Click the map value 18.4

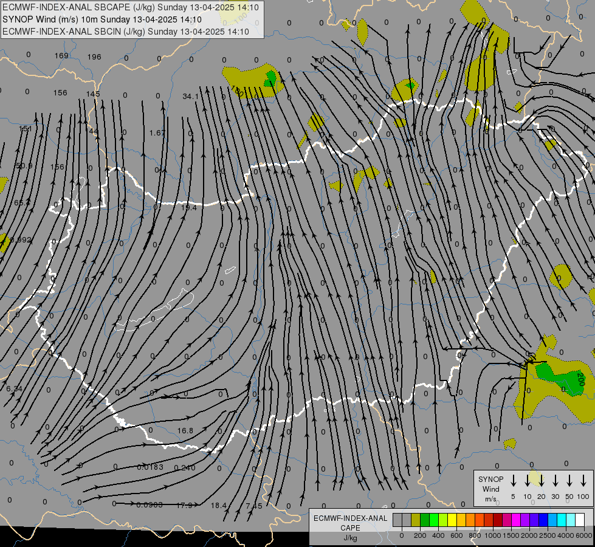click(x=219, y=506)
